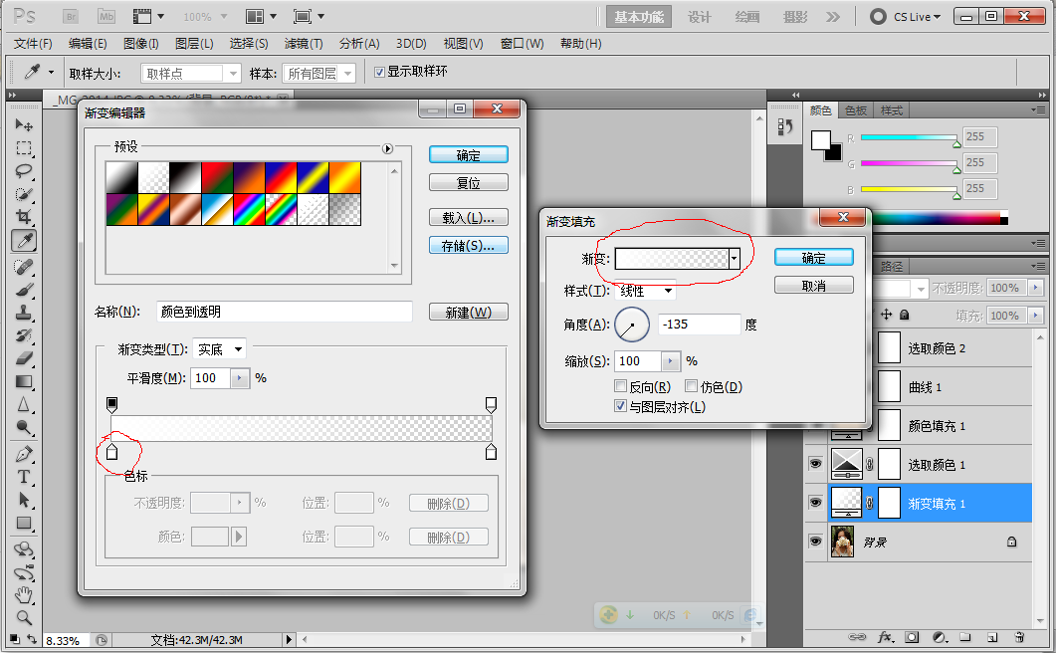Select the Pen tool
The image size is (1056, 653).
click(24, 454)
